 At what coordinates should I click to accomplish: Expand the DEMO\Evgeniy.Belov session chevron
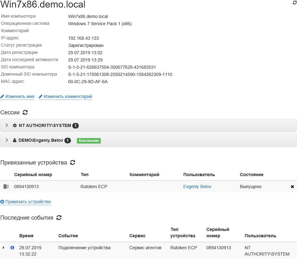7,141
